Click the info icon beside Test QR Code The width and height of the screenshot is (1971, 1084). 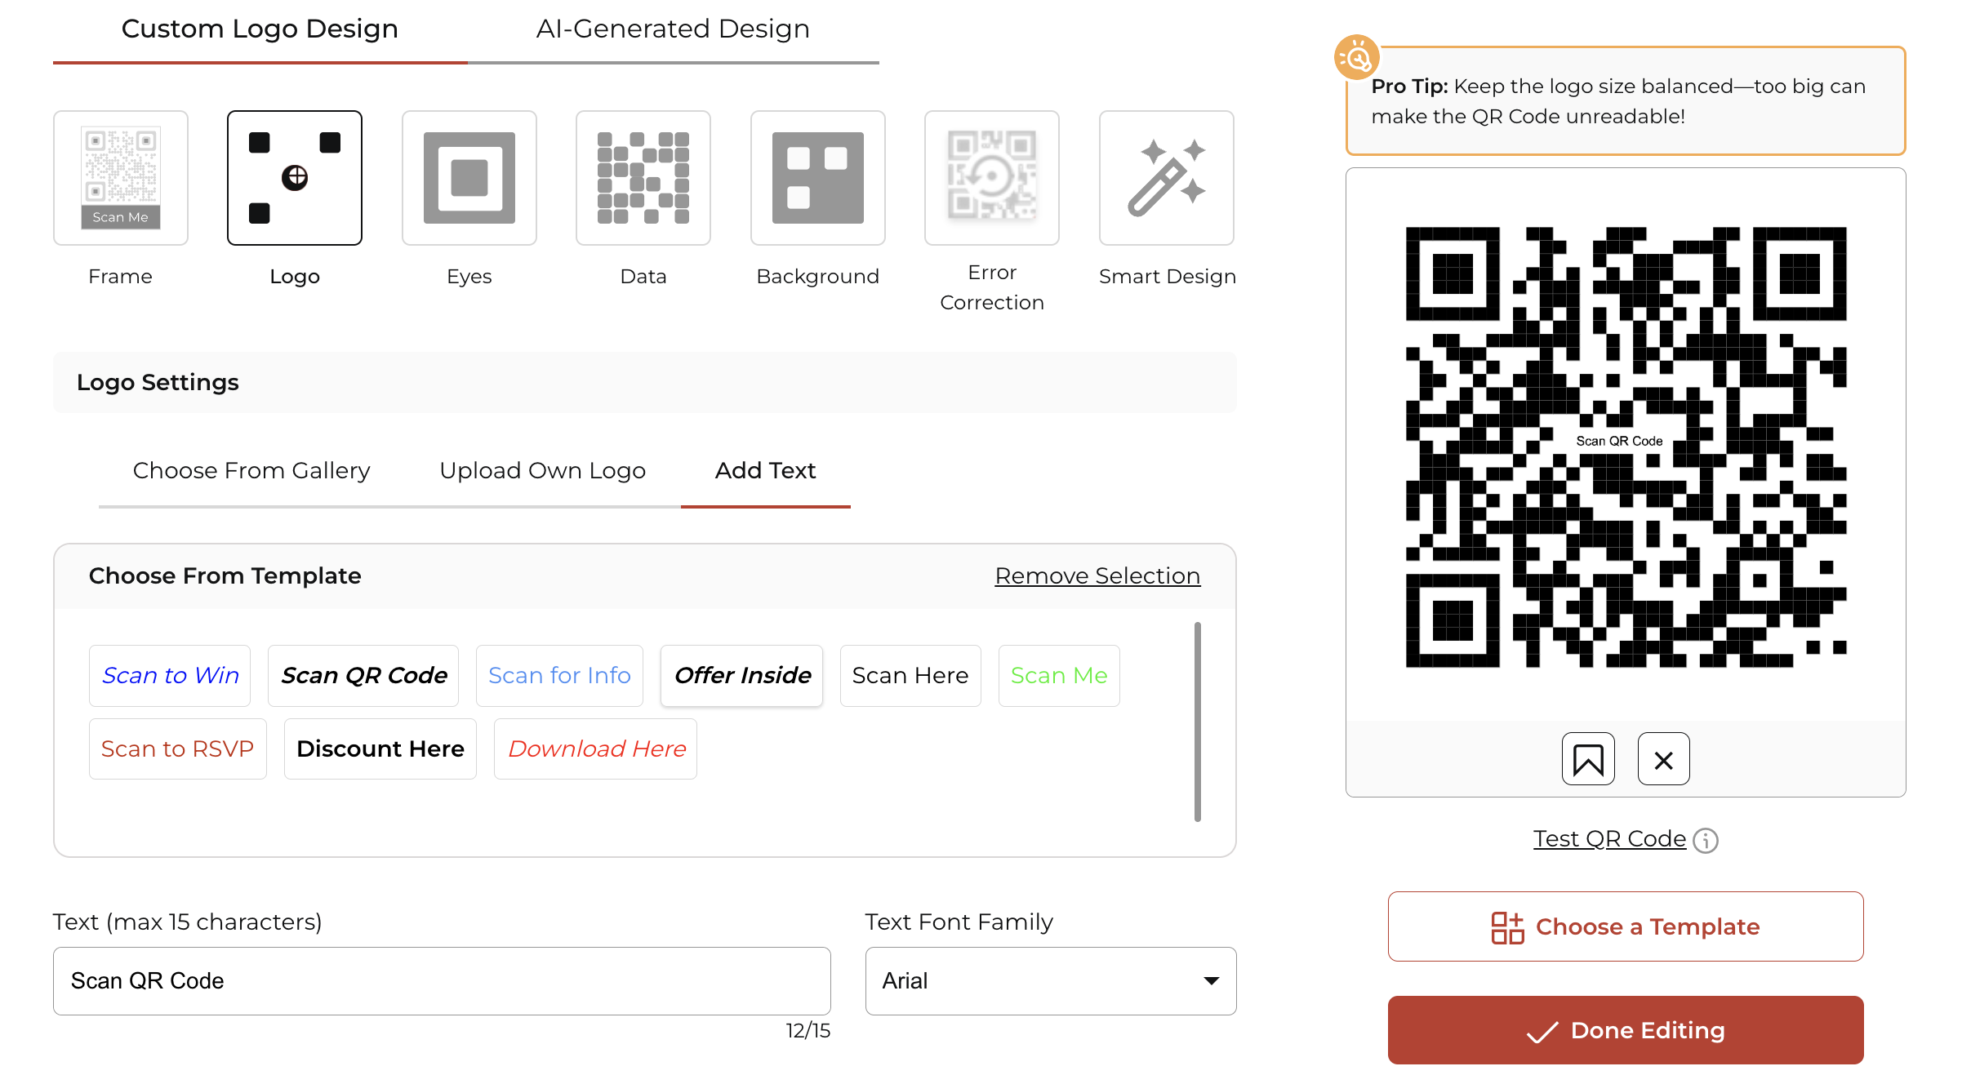(x=1706, y=840)
